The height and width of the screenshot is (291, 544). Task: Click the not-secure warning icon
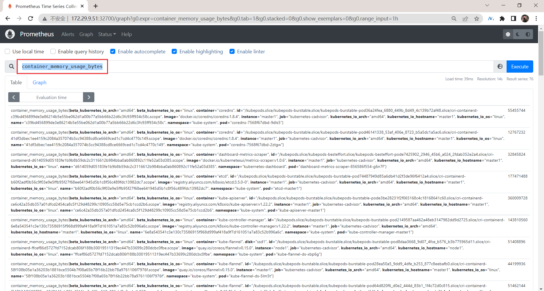pyautogui.click(x=45, y=19)
